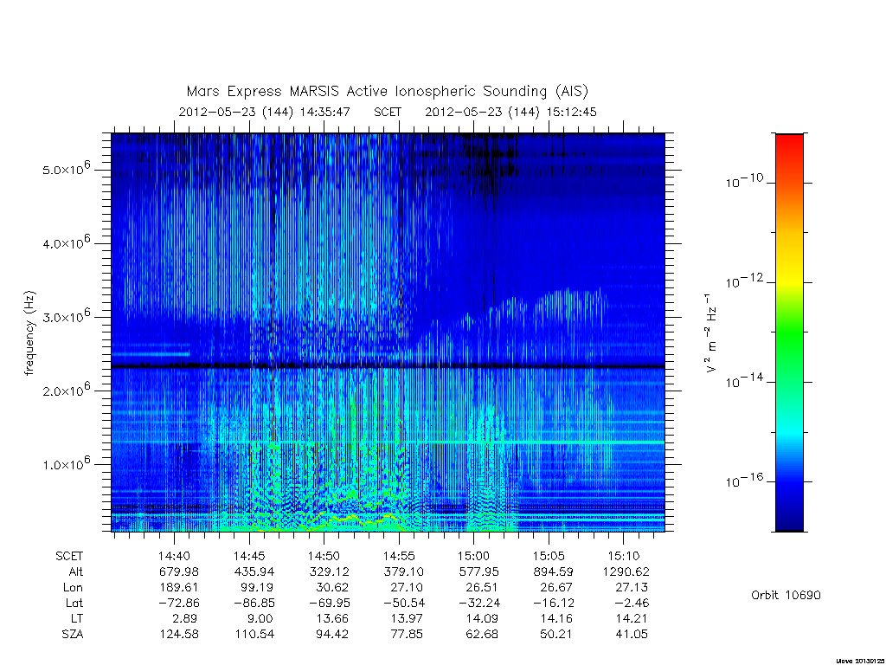This screenshot has width=886, height=665.
Task: Click the latitude value -32.24
Action: click(478, 603)
